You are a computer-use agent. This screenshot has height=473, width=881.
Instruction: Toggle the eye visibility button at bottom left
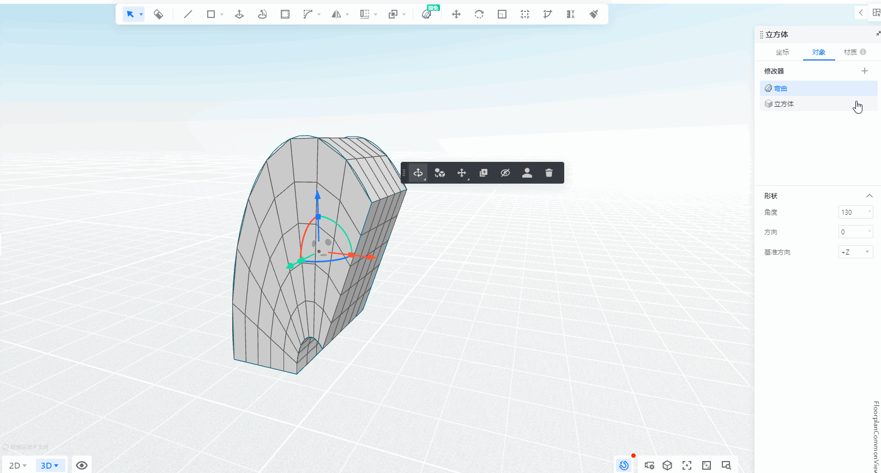coord(82,465)
